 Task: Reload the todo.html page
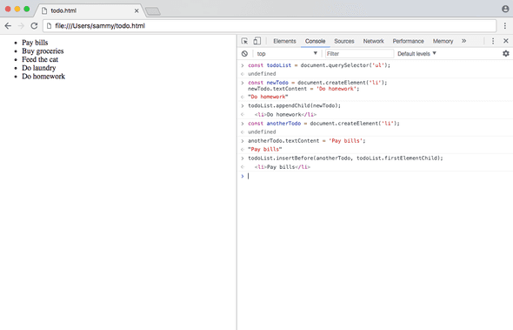click(x=34, y=26)
